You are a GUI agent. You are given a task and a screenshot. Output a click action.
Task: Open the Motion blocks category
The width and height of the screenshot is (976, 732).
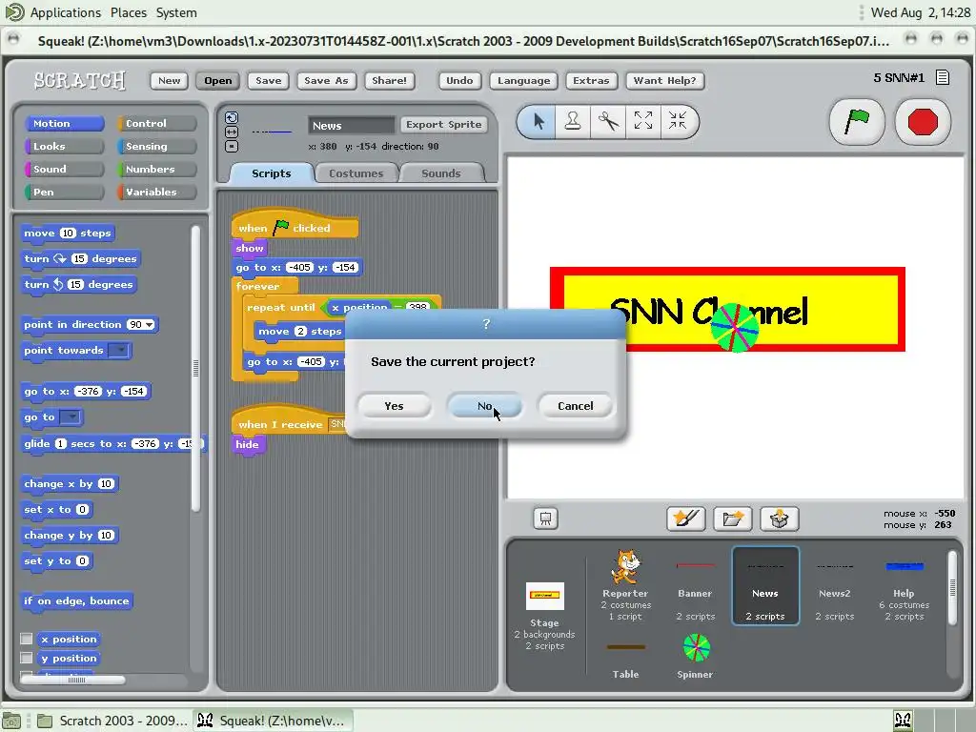tap(64, 123)
